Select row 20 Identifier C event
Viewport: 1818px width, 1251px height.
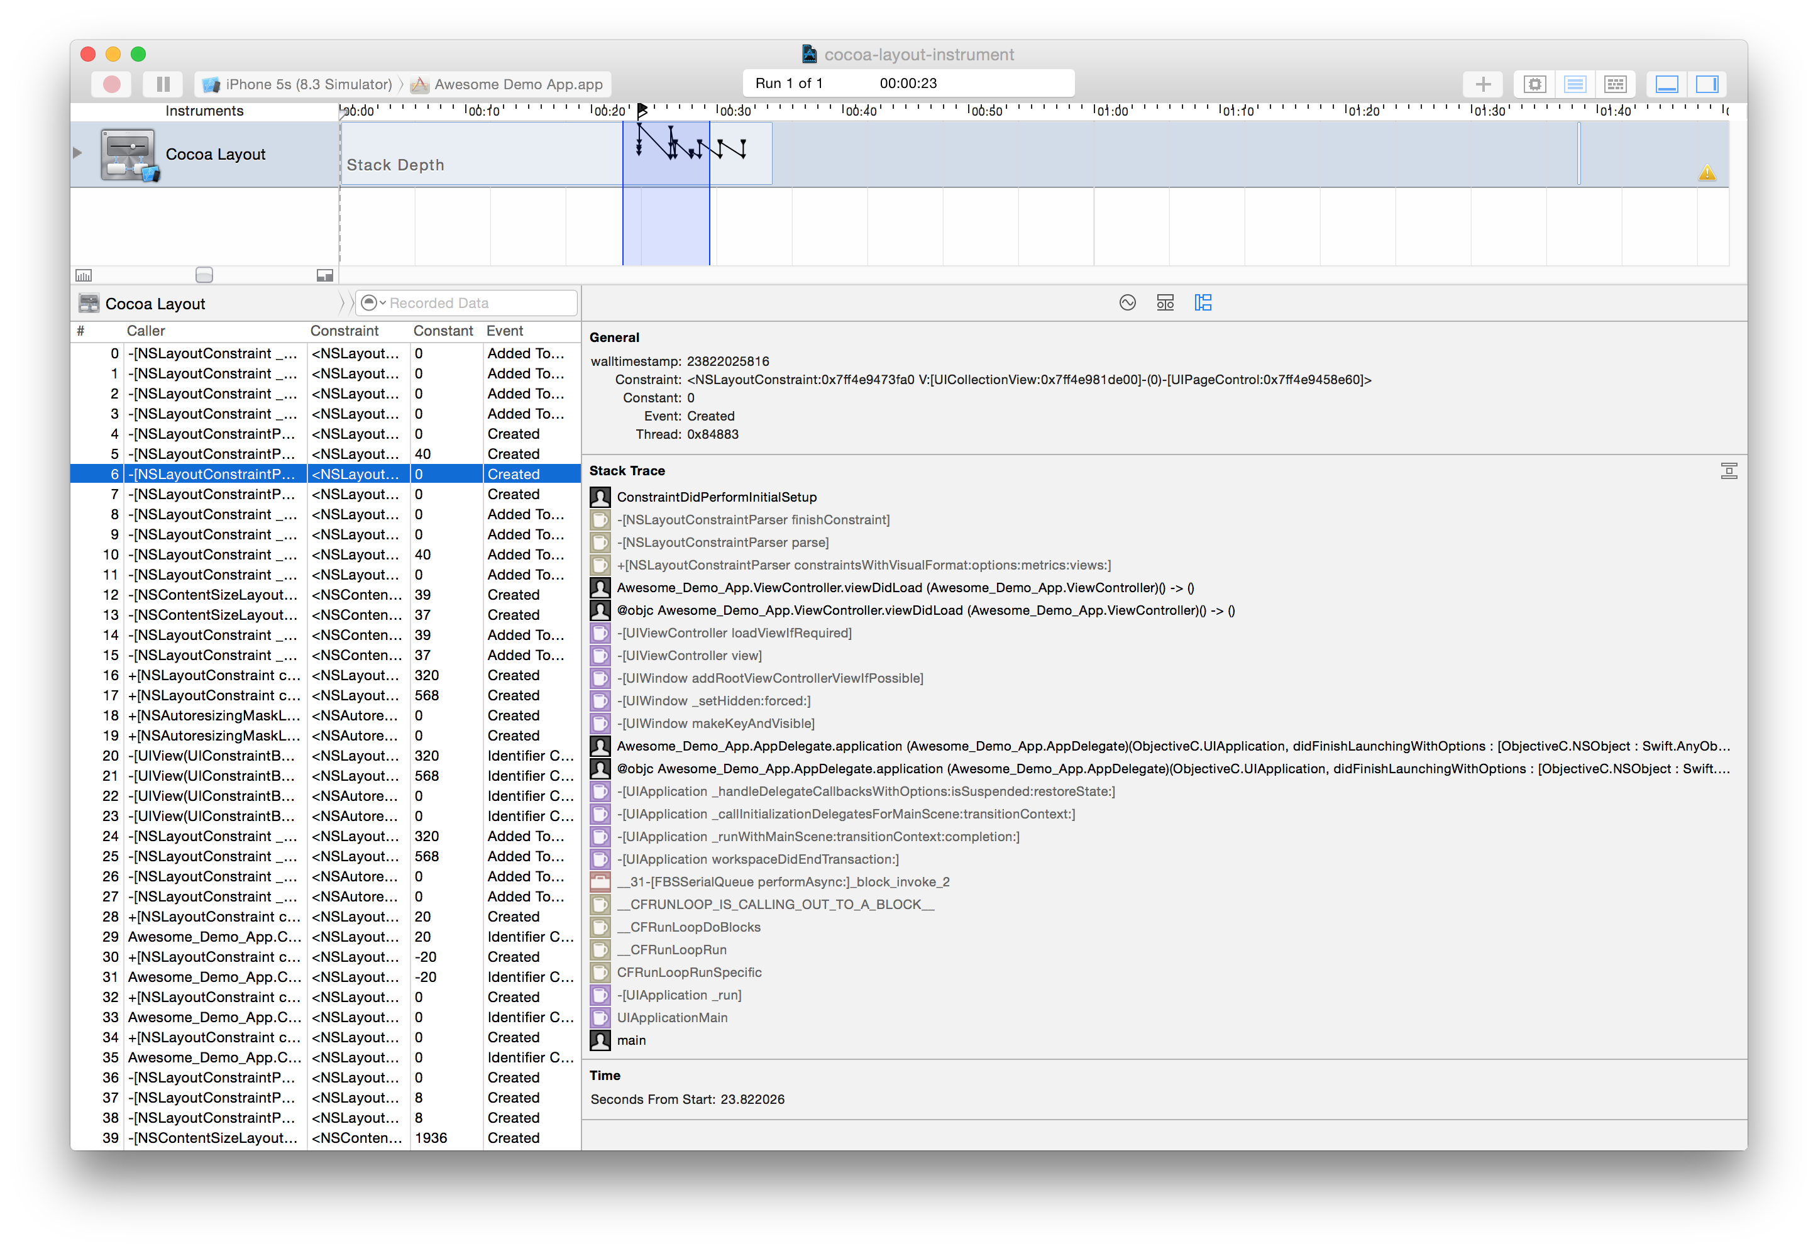(325, 756)
